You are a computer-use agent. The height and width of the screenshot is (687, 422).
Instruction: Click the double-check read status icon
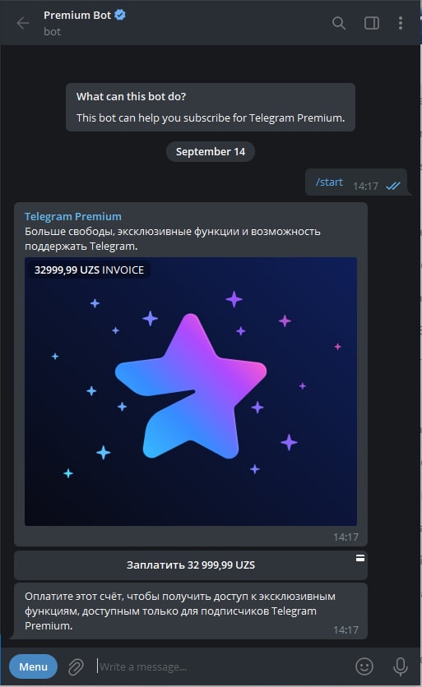click(x=393, y=186)
